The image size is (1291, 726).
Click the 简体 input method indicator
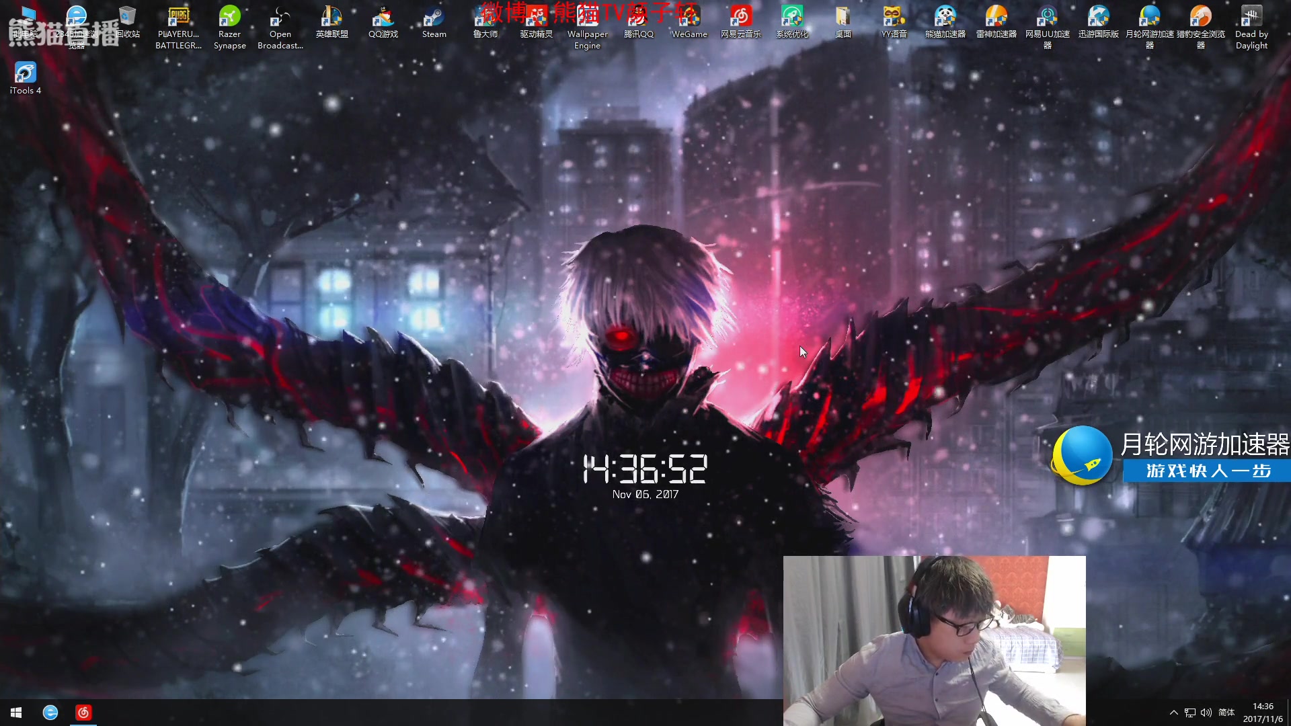[1226, 713]
